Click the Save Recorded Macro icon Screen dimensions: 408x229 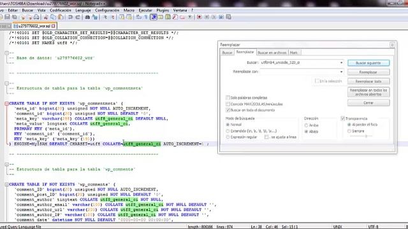[228, 17]
